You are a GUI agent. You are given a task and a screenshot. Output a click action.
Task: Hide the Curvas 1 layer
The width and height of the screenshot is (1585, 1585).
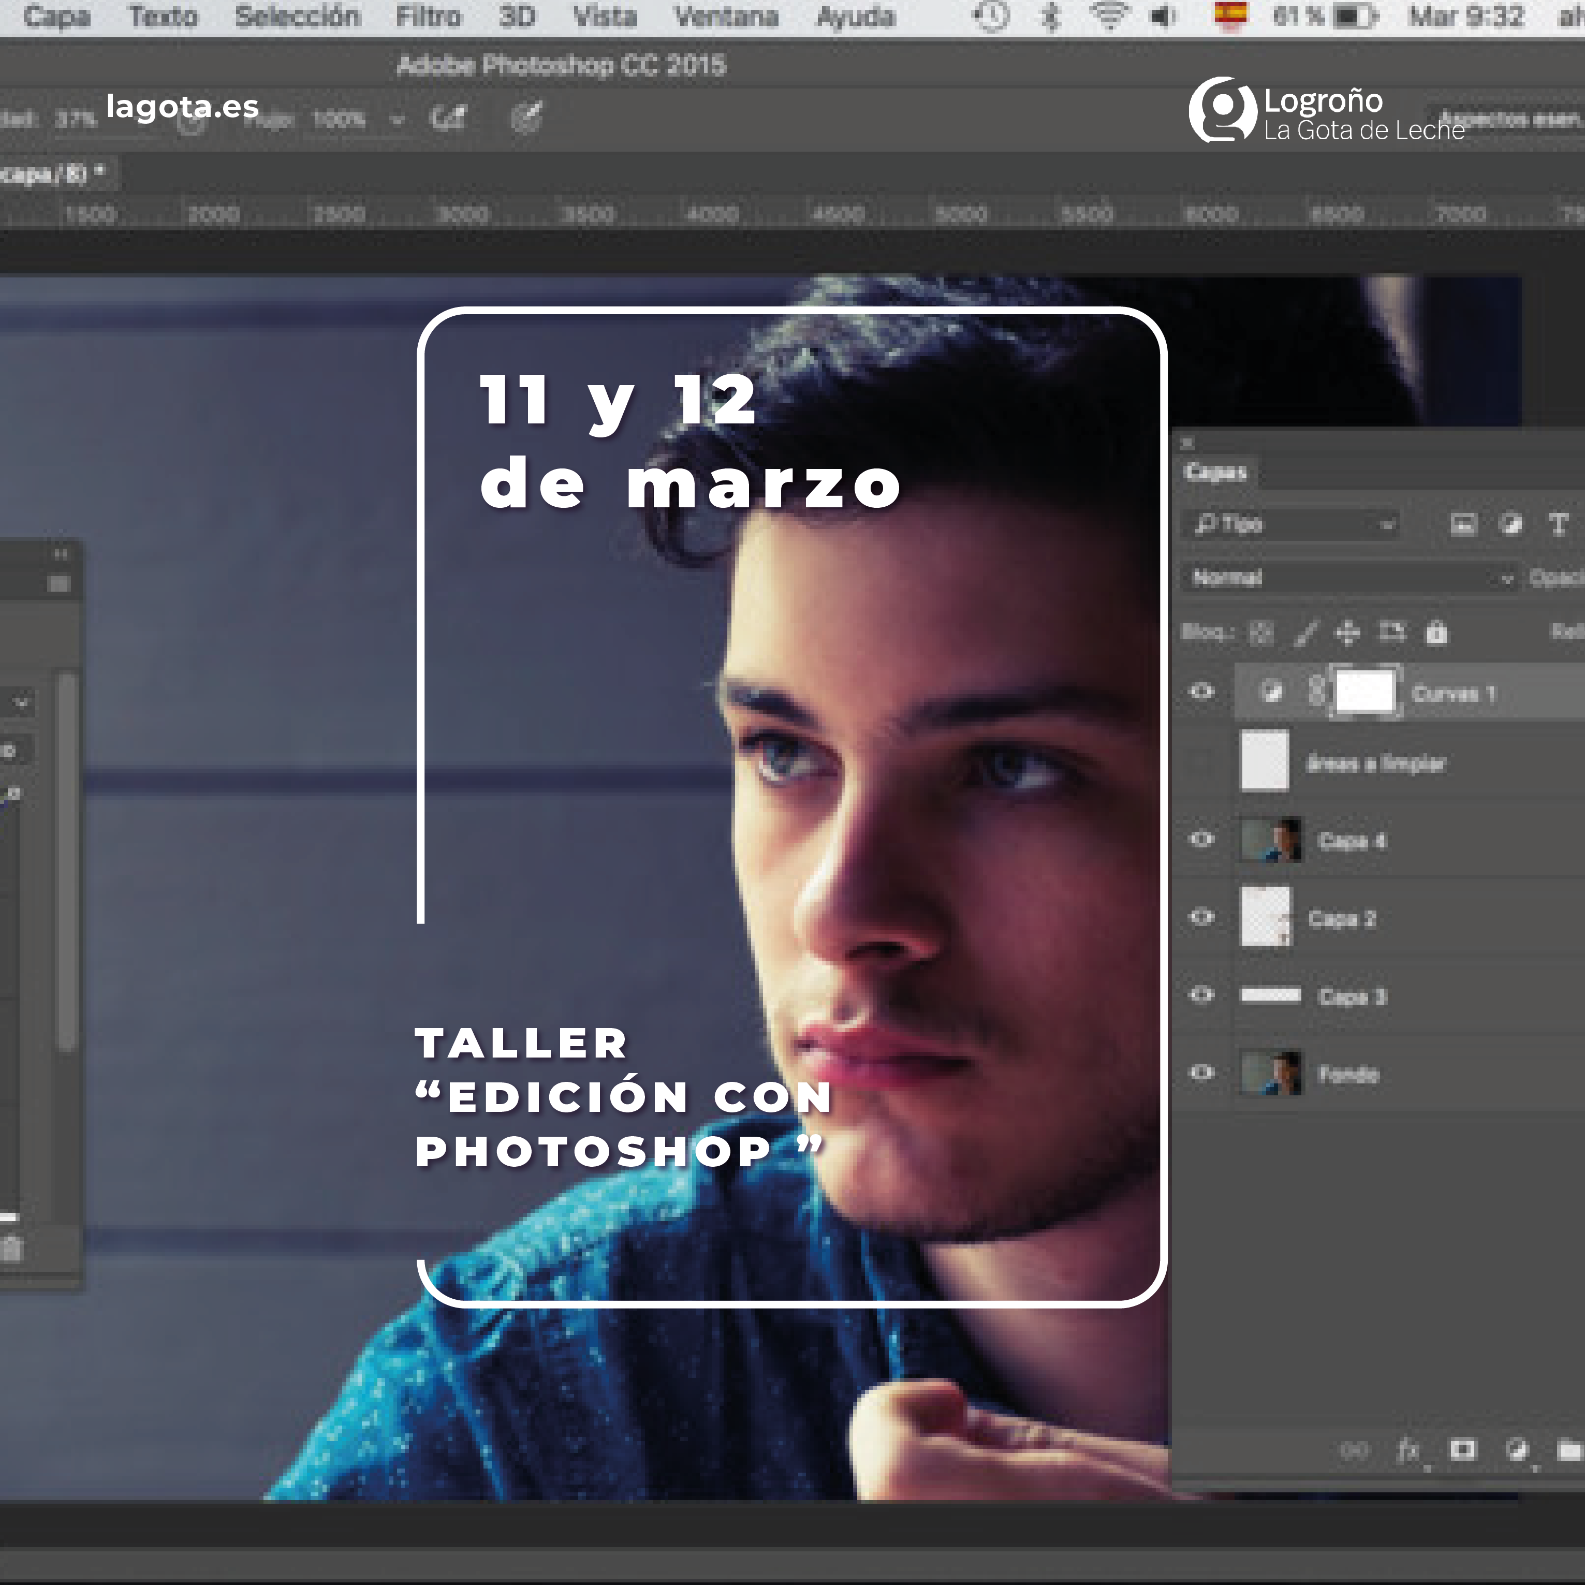[x=1202, y=692]
